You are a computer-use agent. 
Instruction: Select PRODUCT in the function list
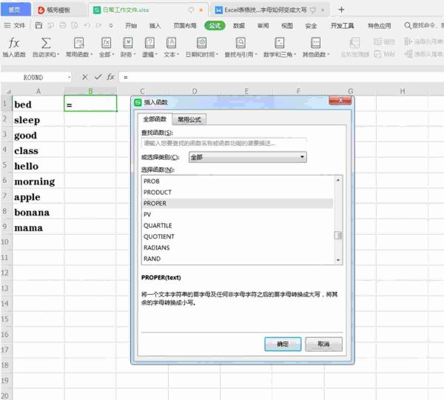tap(238, 192)
